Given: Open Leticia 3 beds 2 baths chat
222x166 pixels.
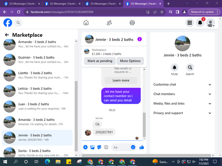Looking at the screenshot, I should pos(37,91).
